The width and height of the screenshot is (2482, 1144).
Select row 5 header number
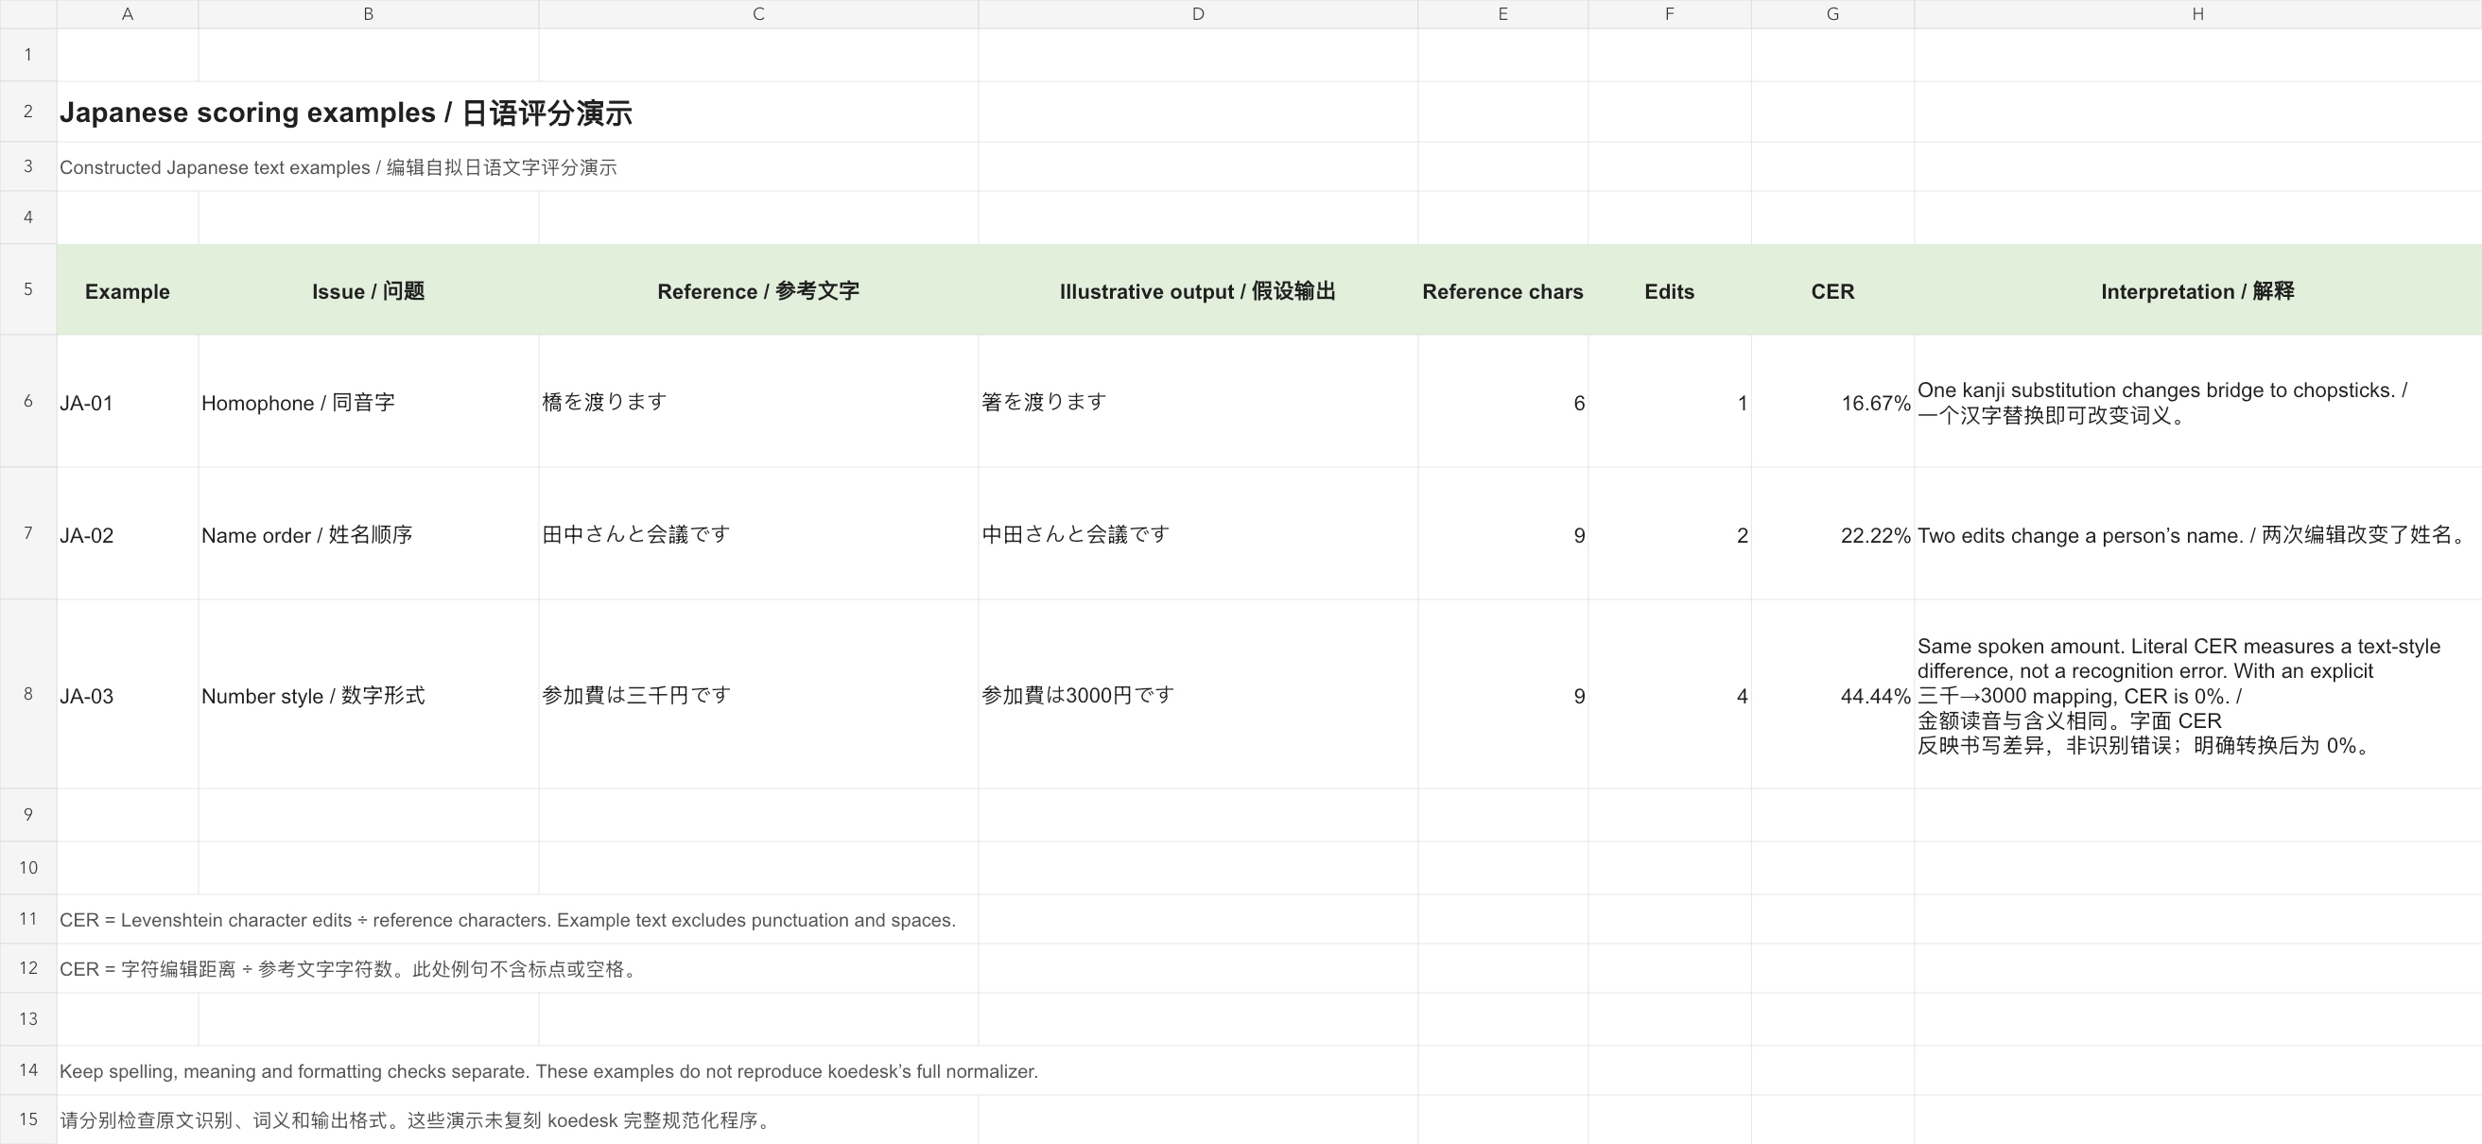[28, 289]
